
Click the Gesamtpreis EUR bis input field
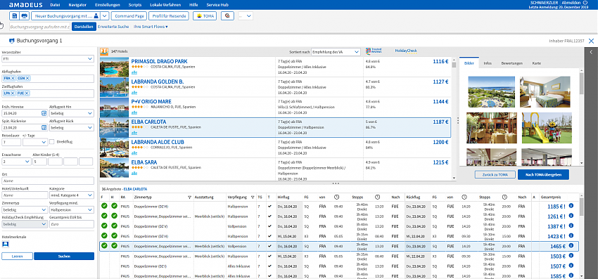coord(71,224)
